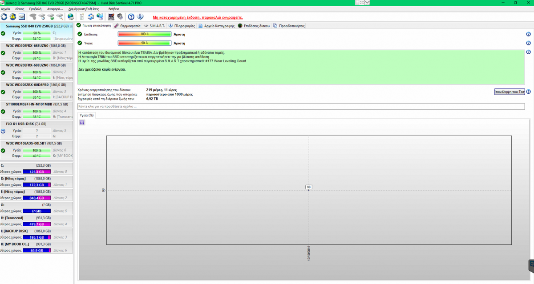Viewport: 534px width, 284px height.
Task: Click the help icon beside the Επίδοση bar
Action: pos(528,34)
